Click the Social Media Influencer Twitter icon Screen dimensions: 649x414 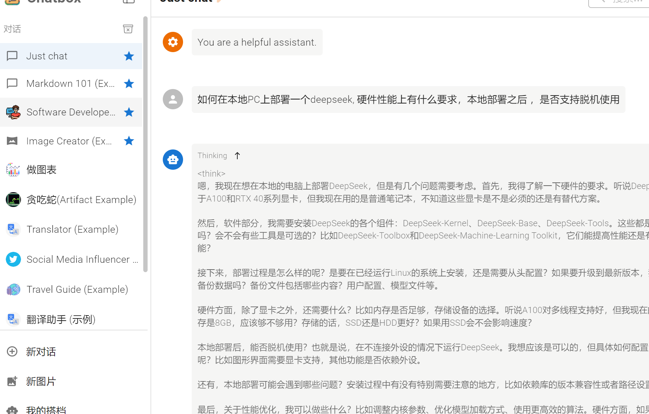pyautogui.click(x=13, y=259)
